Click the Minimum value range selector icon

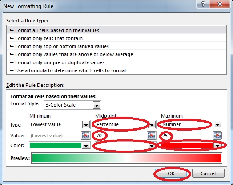(x=85, y=136)
